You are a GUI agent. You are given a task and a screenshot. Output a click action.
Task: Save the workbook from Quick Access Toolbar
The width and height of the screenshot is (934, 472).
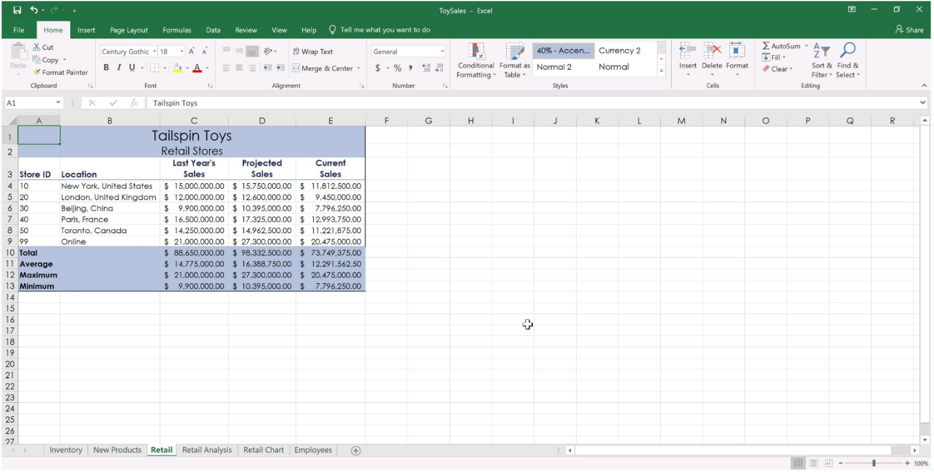tap(17, 10)
